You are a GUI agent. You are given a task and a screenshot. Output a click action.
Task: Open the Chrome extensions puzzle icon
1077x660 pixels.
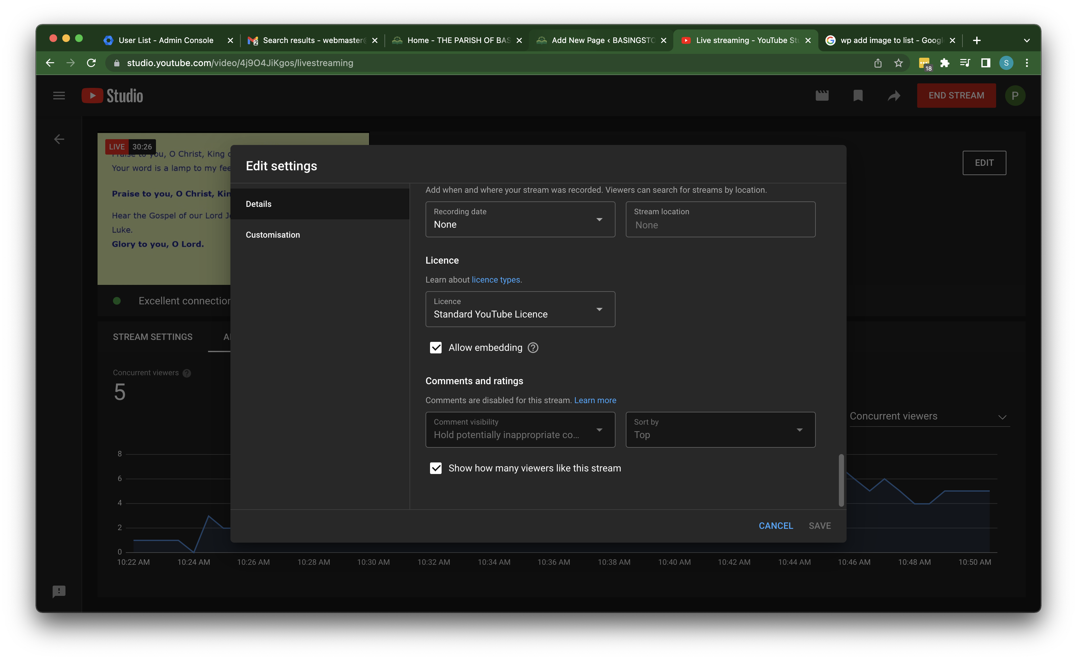pyautogui.click(x=944, y=63)
